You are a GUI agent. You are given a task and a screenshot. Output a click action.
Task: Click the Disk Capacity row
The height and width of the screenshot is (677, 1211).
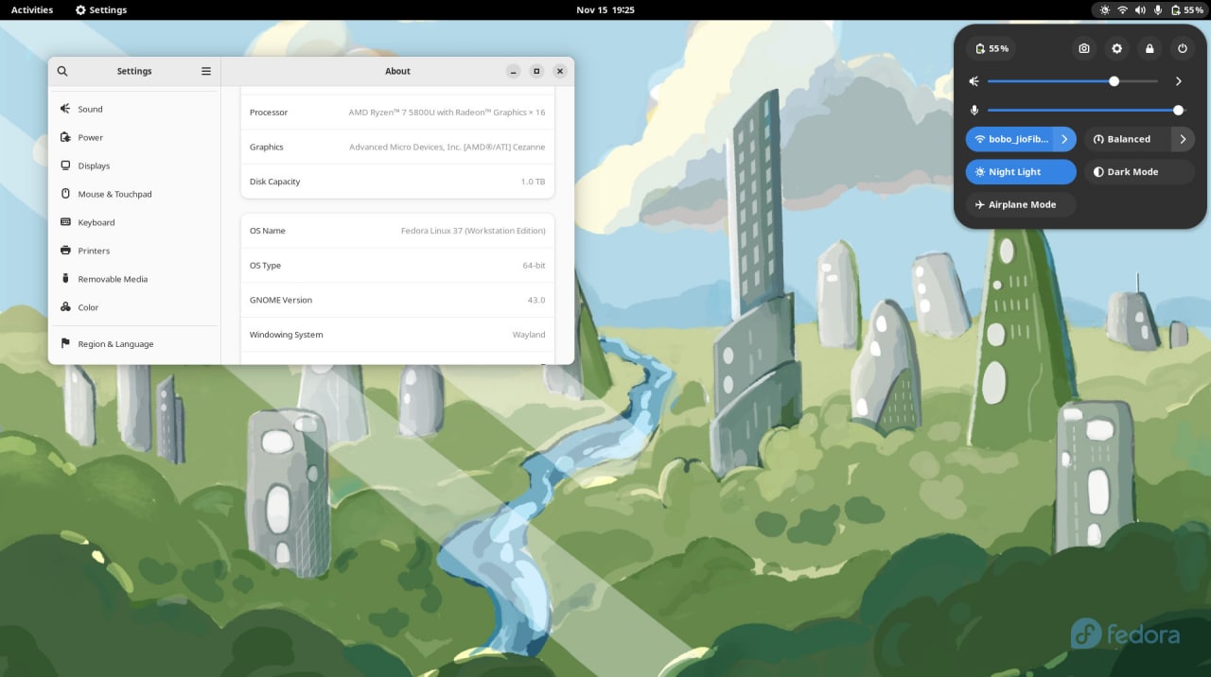coord(397,182)
